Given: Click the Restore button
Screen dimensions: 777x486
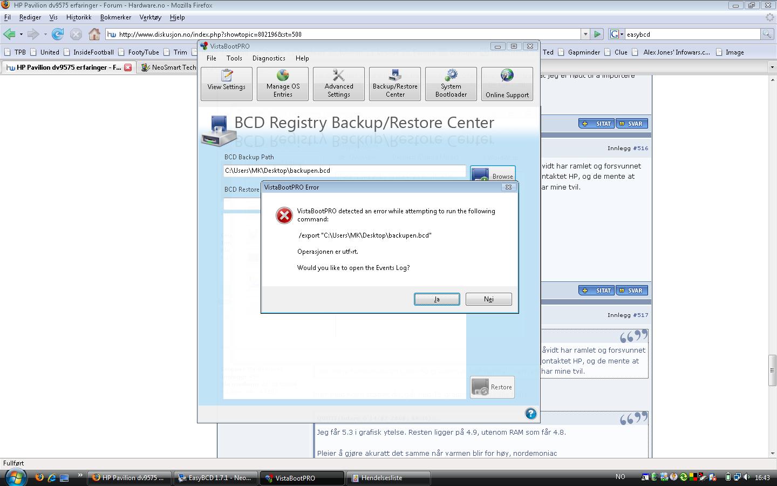Looking at the screenshot, I should point(492,387).
